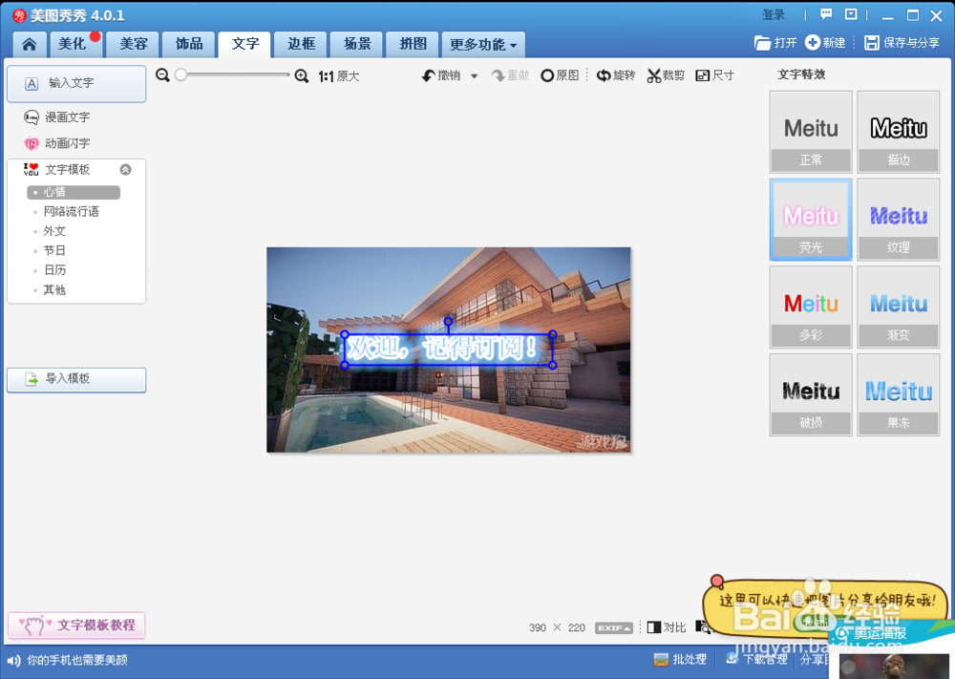Click the 旋转 rotate icon
The image size is (955, 679).
click(x=604, y=75)
